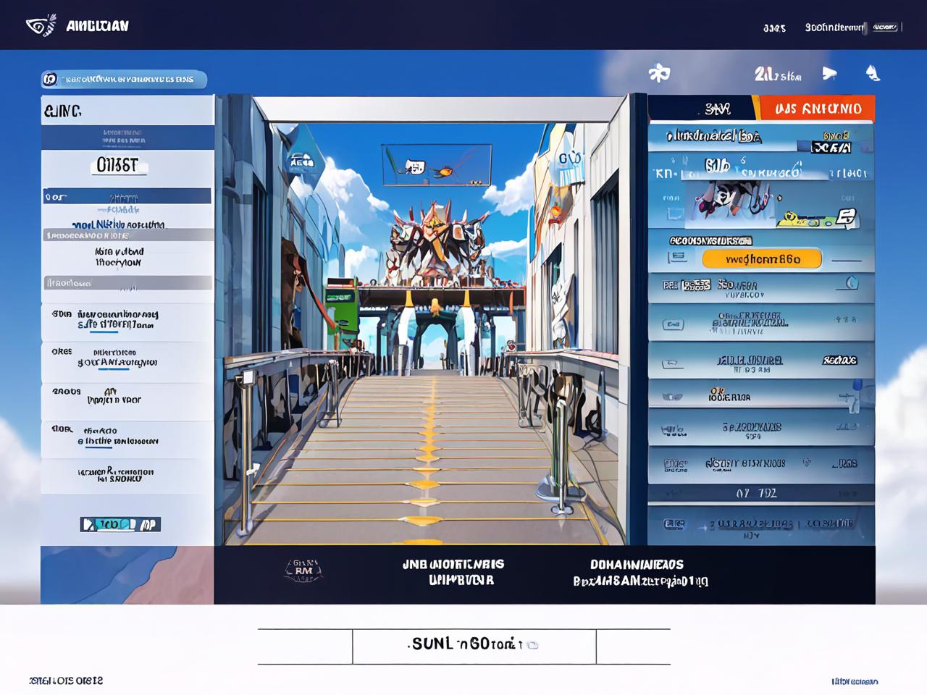Select the orange tab in the right panel
The width and height of the screenshot is (927, 695).
(818, 109)
